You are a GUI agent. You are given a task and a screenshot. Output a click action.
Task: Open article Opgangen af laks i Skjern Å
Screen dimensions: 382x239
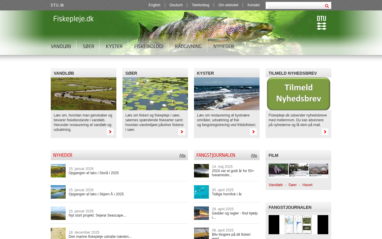96,194
